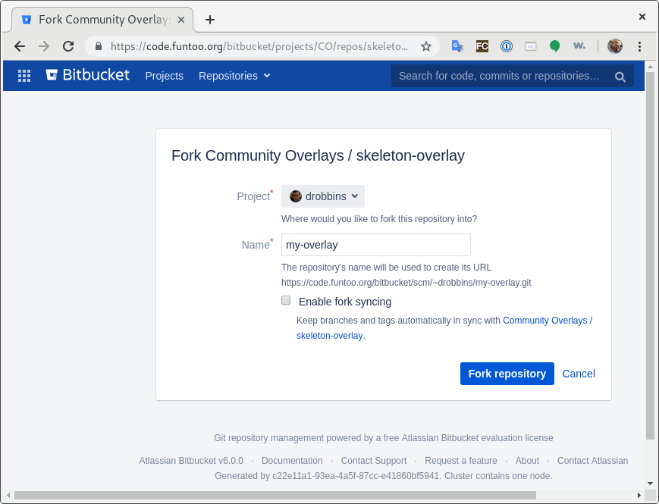This screenshot has width=659, height=504.
Task: Bookmark this page with the star icon
Action: (x=425, y=46)
